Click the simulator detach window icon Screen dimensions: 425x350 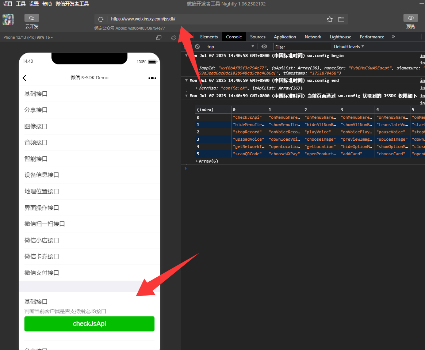[159, 38]
